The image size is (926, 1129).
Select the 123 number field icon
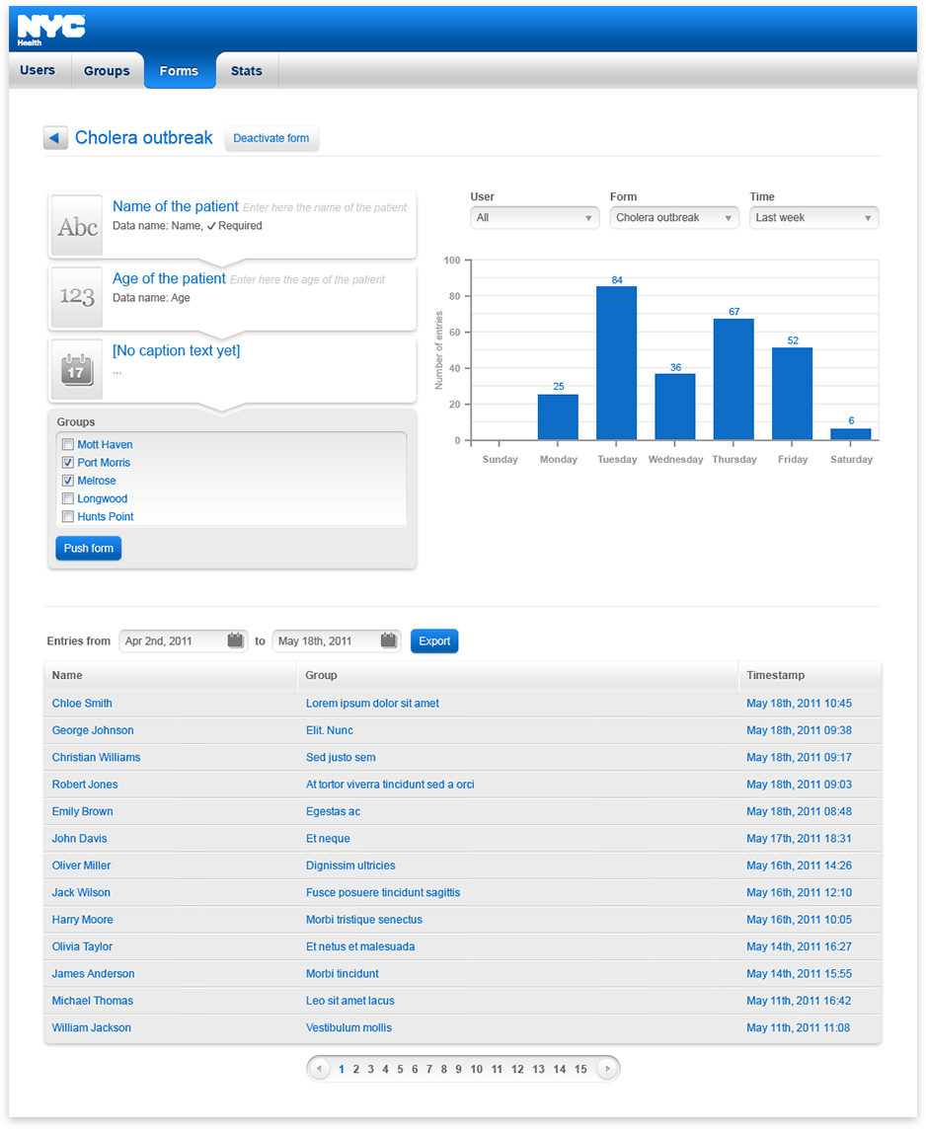(x=77, y=297)
